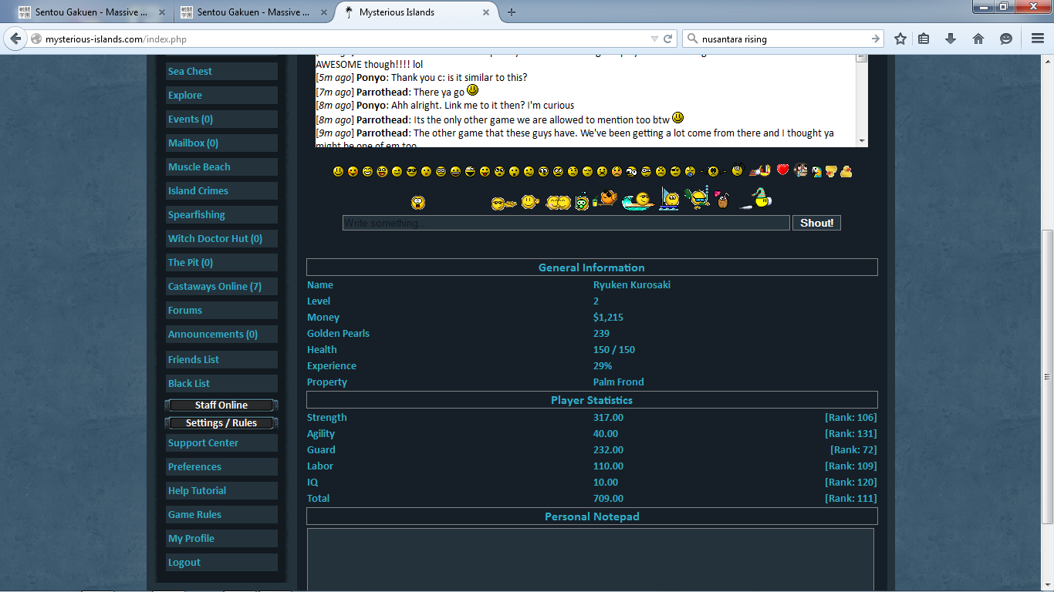
Task: Insert the rubber duck emoticon
Action: [x=846, y=171]
